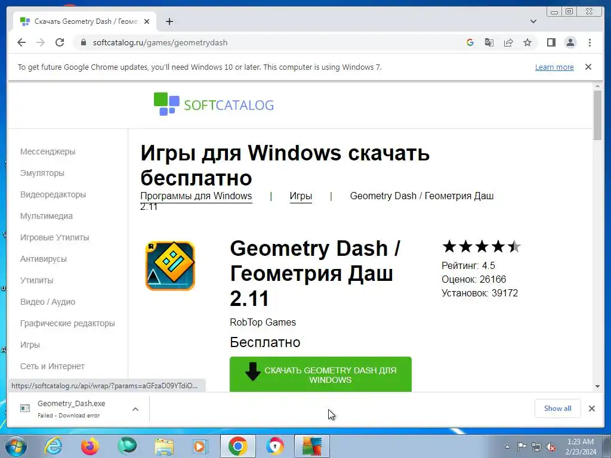Screen dimensions: 611x458
Task: Open the AVG antivirus taskbar icon
Action: click(311, 446)
